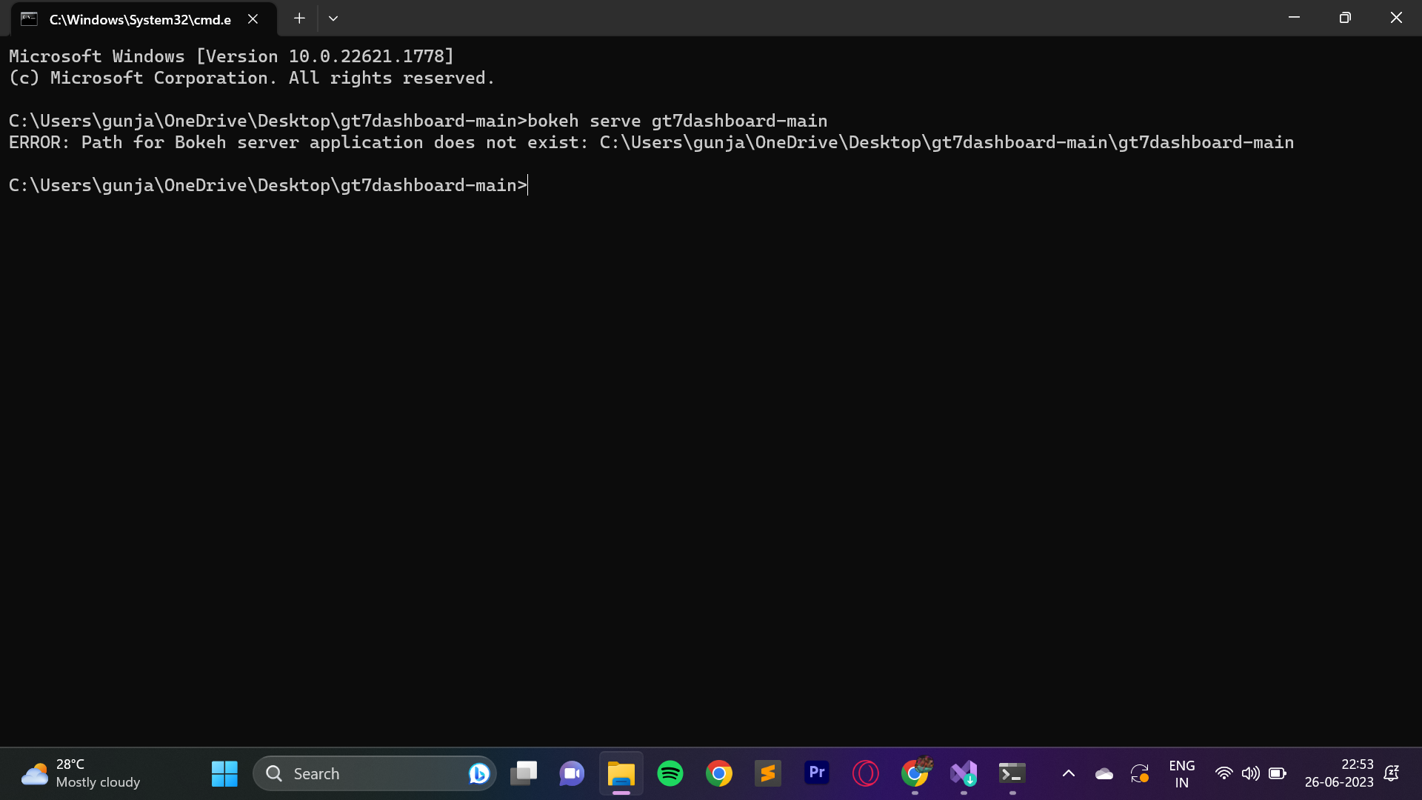Toggle the Wi-Fi quick settings flyout
Image resolution: width=1422 pixels, height=800 pixels.
(x=1224, y=773)
